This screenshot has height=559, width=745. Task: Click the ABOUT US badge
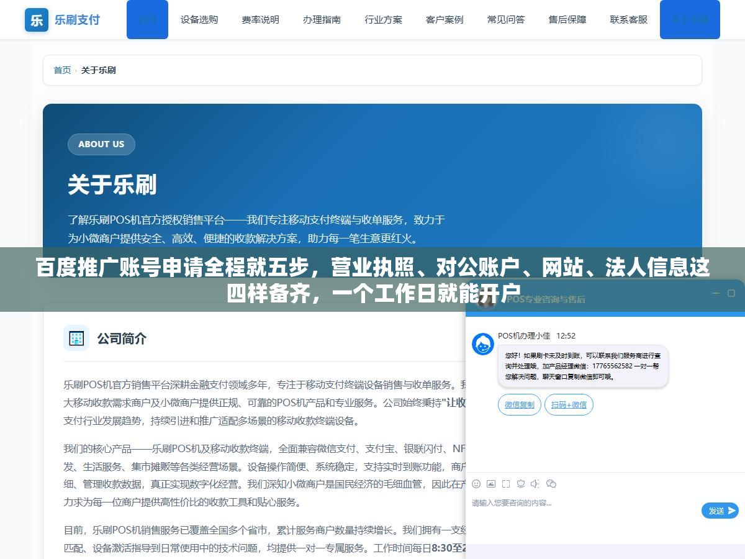tap(101, 144)
